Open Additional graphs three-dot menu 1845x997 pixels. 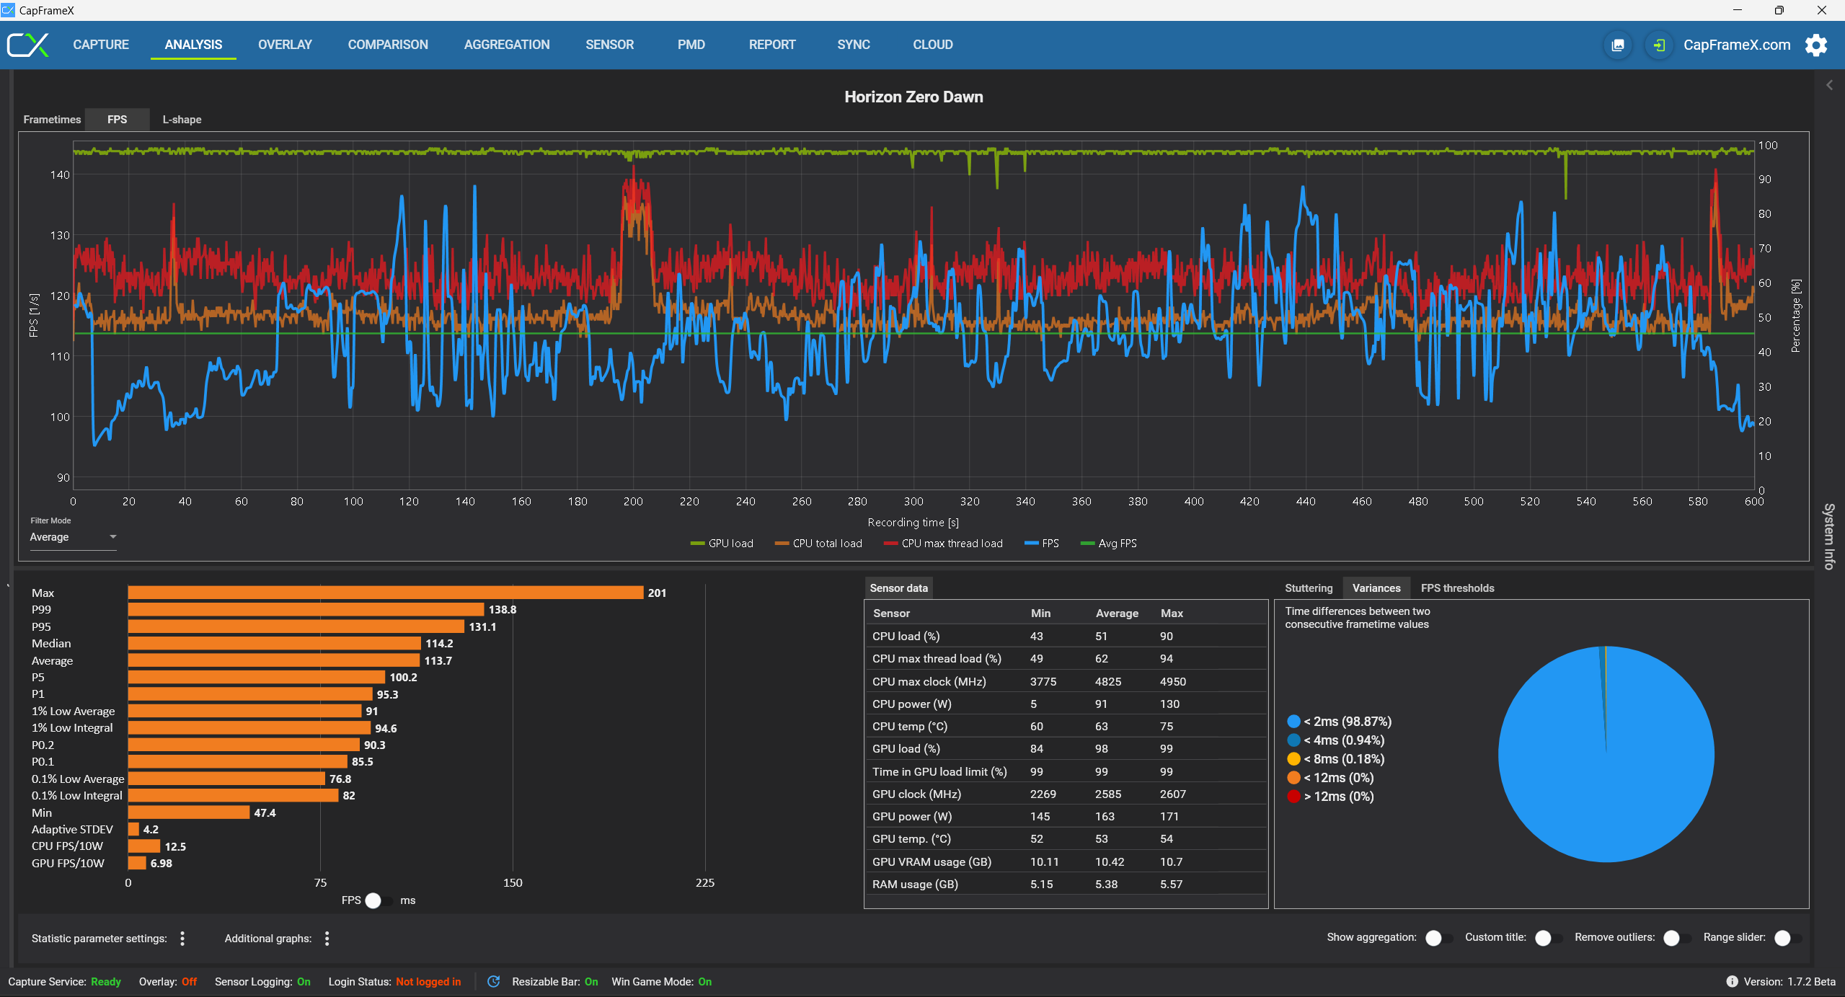(327, 938)
